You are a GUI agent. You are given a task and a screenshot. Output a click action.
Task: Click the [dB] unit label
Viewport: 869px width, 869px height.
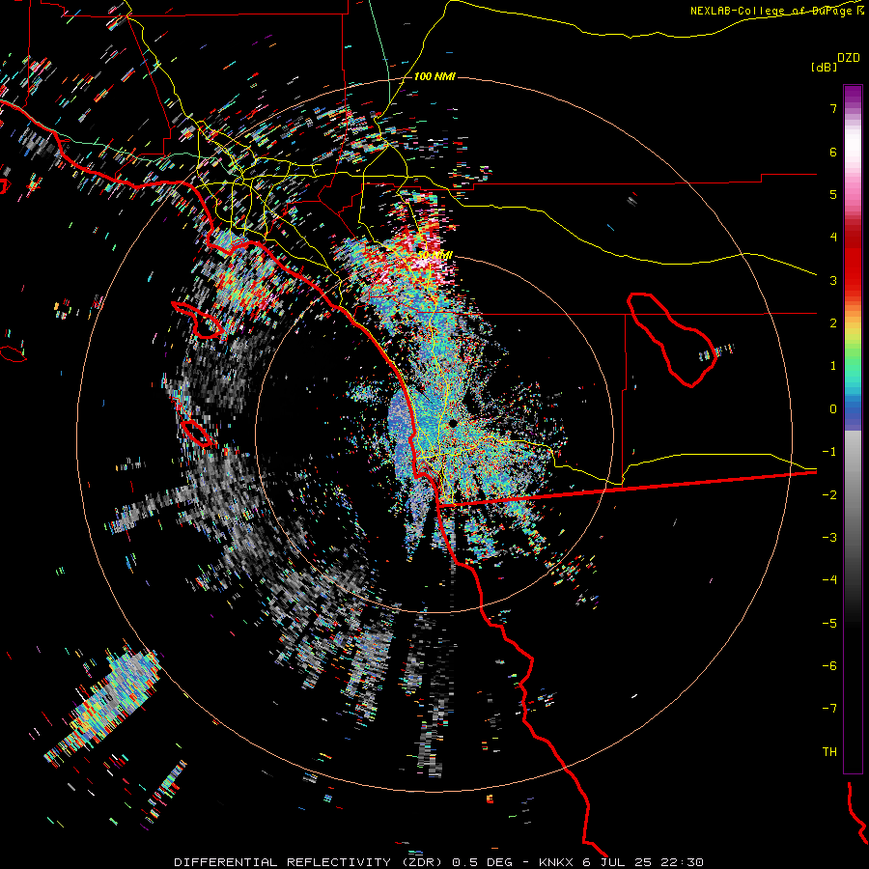point(824,67)
